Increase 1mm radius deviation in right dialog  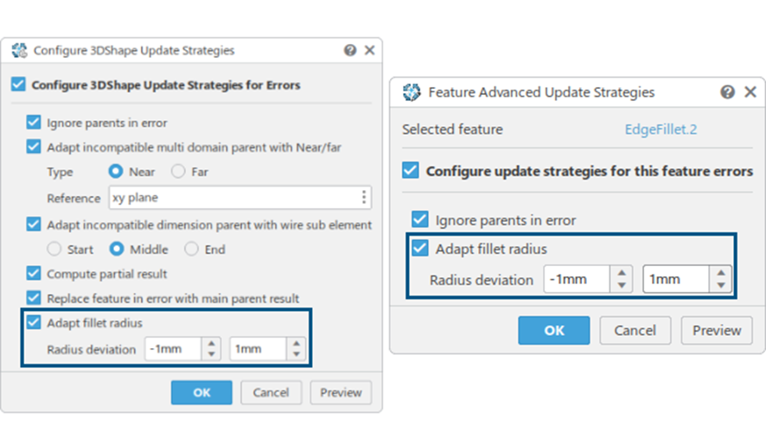[x=721, y=273]
